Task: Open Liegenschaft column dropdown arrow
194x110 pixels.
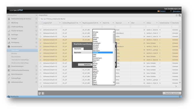Action: pyautogui.click(x=60, y=23)
